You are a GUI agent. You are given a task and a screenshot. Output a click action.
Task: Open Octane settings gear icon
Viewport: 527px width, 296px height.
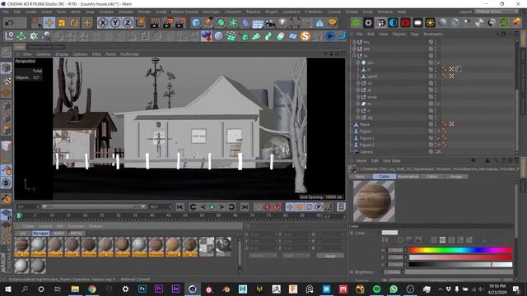tap(368, 23)
